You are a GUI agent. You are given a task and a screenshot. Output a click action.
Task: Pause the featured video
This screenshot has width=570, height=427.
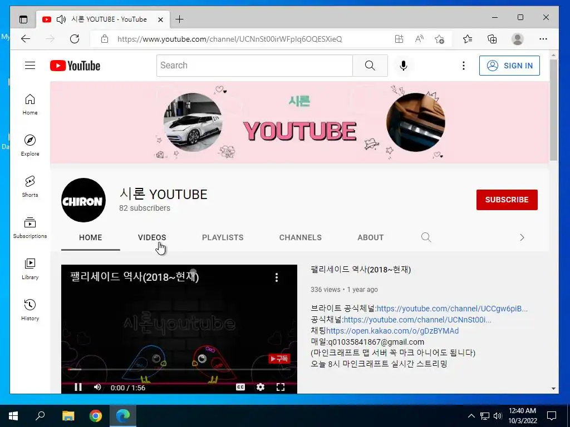click(x=78, y=387)
